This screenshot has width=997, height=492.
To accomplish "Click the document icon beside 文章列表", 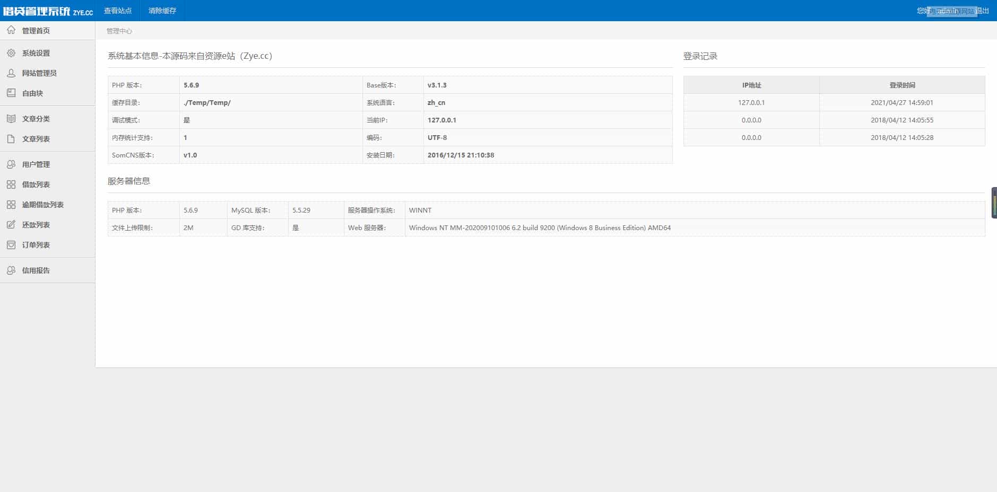I will pyautogui.click(x=11, y=139).
